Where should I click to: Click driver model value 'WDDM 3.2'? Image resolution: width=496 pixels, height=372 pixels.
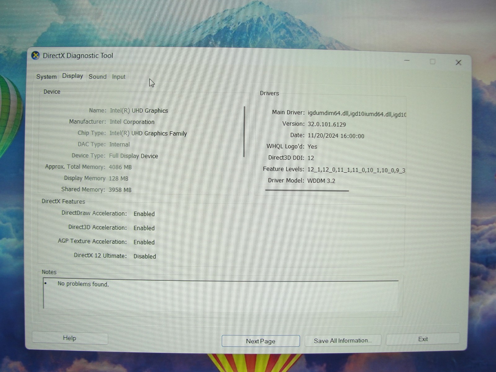pyautogui.click(x=321, y=181)
